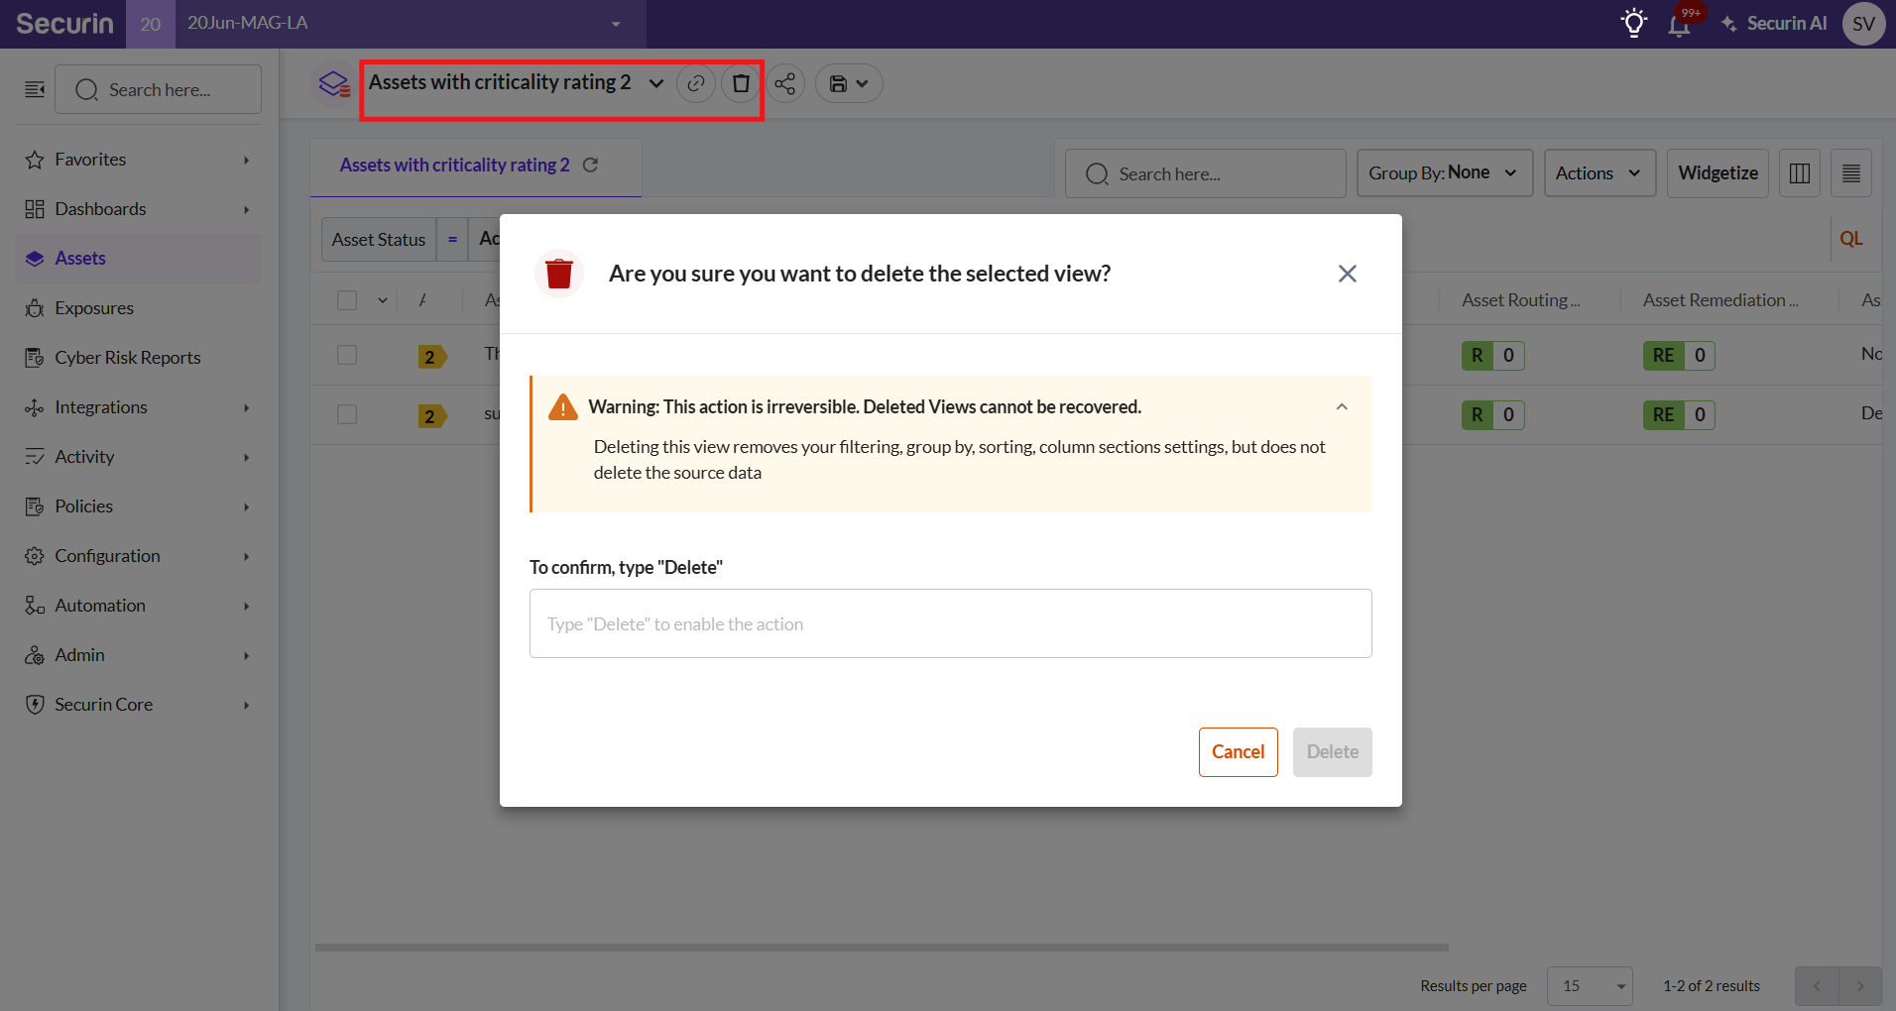Image resolution: width=1896 pixels, height=1011 pixels.
Task: Click the row density list icon
Action: pos(1851,173)
